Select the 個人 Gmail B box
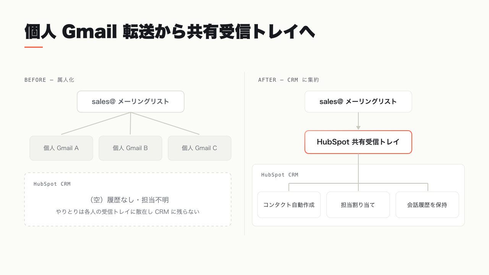Viewport: 489px width, 275px height. [130, 148]
